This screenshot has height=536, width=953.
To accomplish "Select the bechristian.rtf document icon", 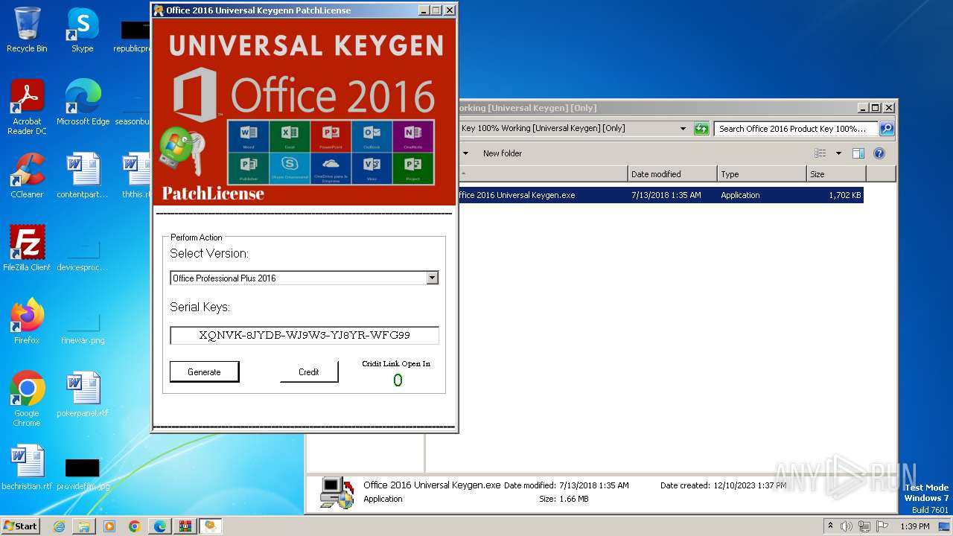I will tap(27, 468).
